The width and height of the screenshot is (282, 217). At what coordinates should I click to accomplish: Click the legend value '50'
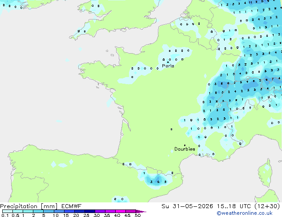[x=137, y=215]
